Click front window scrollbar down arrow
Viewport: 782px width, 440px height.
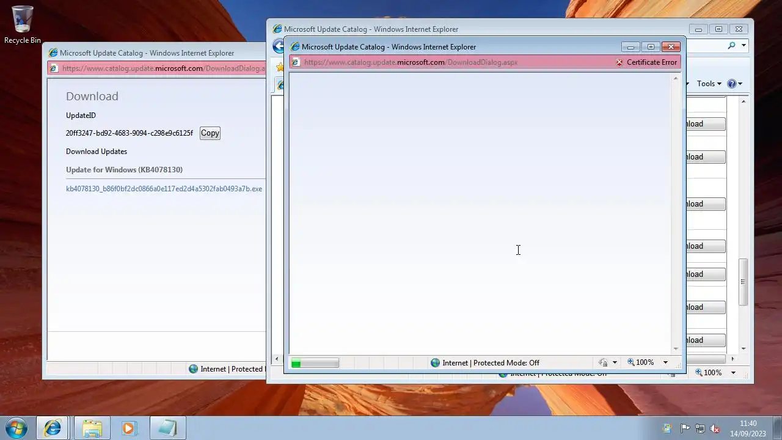click(x=676, y=349)
